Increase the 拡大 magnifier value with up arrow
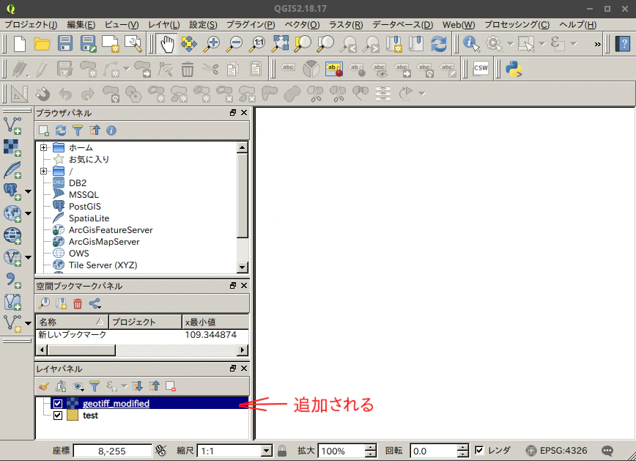 pos(370,447)
